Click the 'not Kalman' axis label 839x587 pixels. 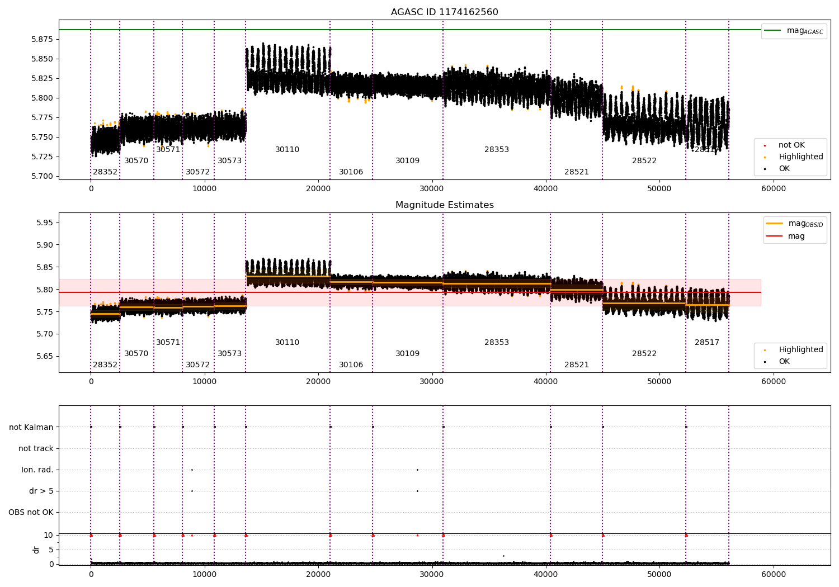[31, 427]
